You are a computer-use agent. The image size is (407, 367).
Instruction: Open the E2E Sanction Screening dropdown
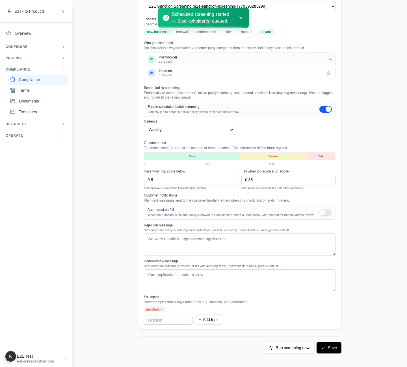tap(240, 6)
